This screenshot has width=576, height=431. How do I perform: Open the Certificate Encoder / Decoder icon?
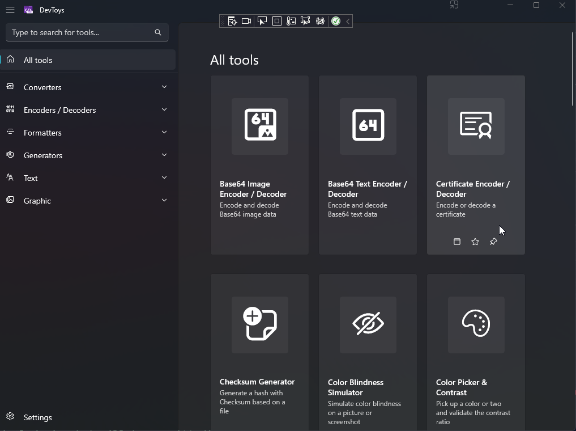[476, 125]
